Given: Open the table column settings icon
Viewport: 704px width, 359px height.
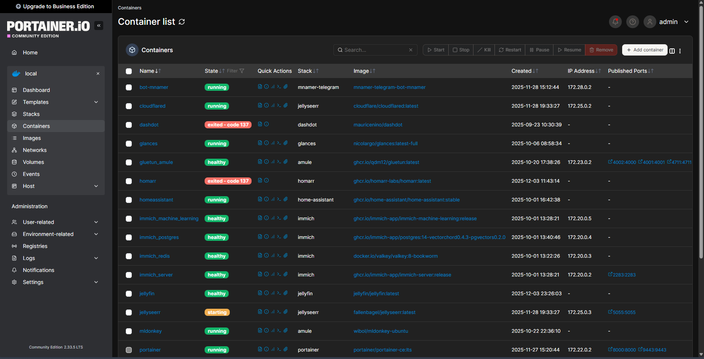Looking at the screenshot, I should coord(672,51).
